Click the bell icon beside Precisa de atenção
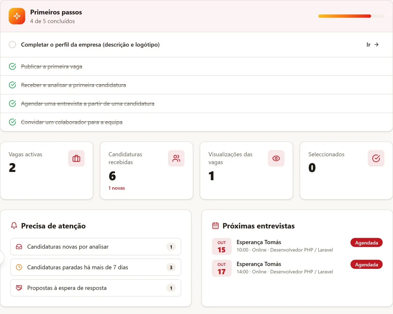393x314 pixels. [14, 226]
